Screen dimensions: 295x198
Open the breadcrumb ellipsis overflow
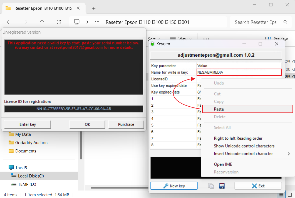[97, 22]
